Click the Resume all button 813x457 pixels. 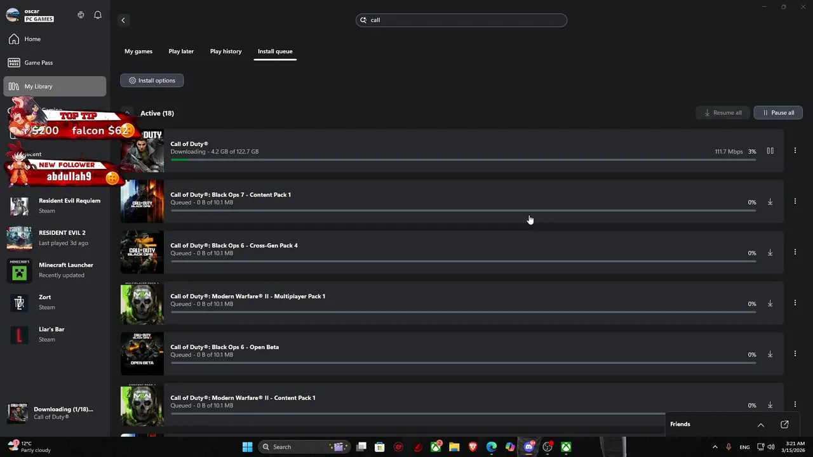(723, 113)
